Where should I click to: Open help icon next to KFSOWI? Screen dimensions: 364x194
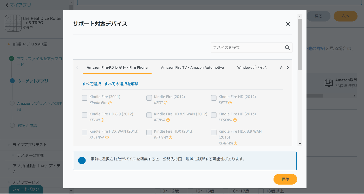pos(235,120)
